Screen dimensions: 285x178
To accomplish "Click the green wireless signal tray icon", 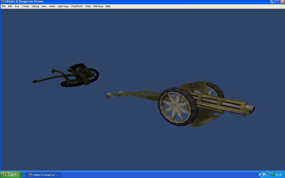I will [272, 175].
